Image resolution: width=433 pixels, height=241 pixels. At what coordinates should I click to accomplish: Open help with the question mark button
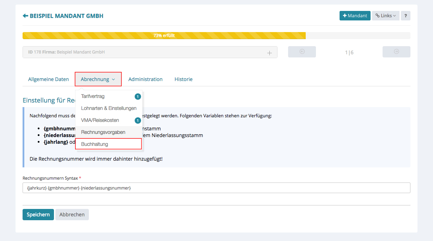(x=405, y=16)
